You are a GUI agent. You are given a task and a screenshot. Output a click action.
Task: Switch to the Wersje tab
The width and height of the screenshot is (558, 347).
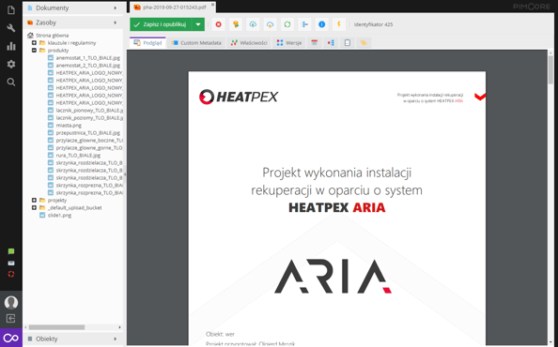[x=289, y=42]
